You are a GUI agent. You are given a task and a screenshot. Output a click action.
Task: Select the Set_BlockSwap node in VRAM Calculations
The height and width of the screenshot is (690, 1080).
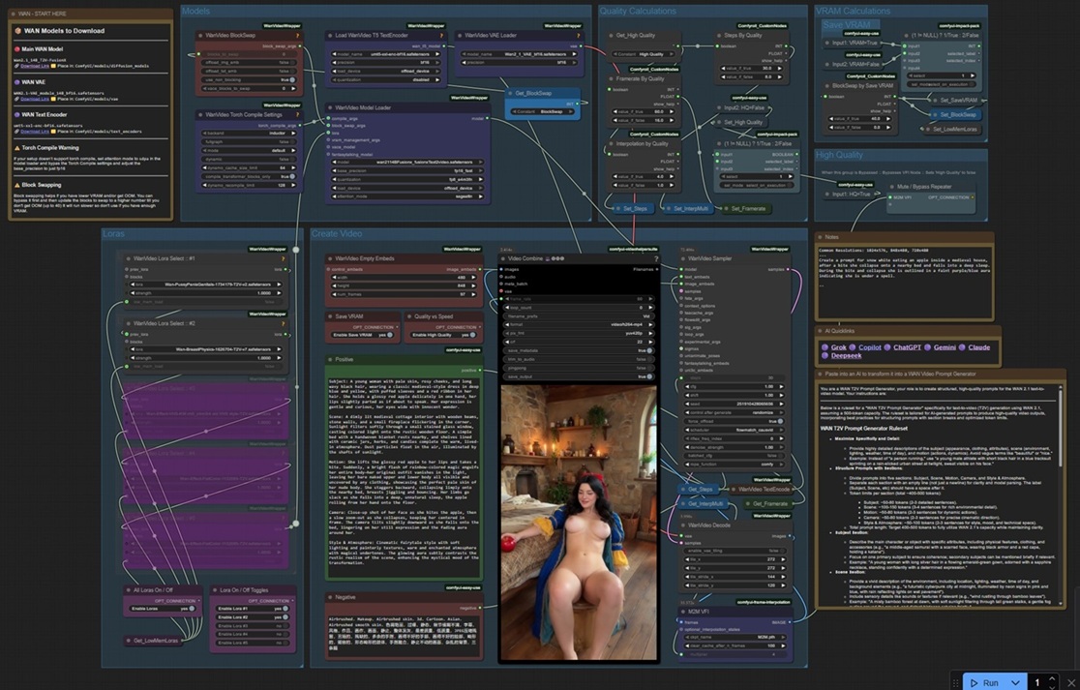click(956, 115)
